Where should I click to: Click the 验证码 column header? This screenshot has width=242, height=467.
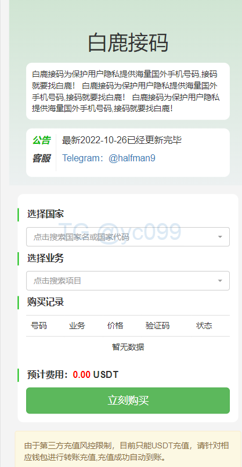point(157,326)
